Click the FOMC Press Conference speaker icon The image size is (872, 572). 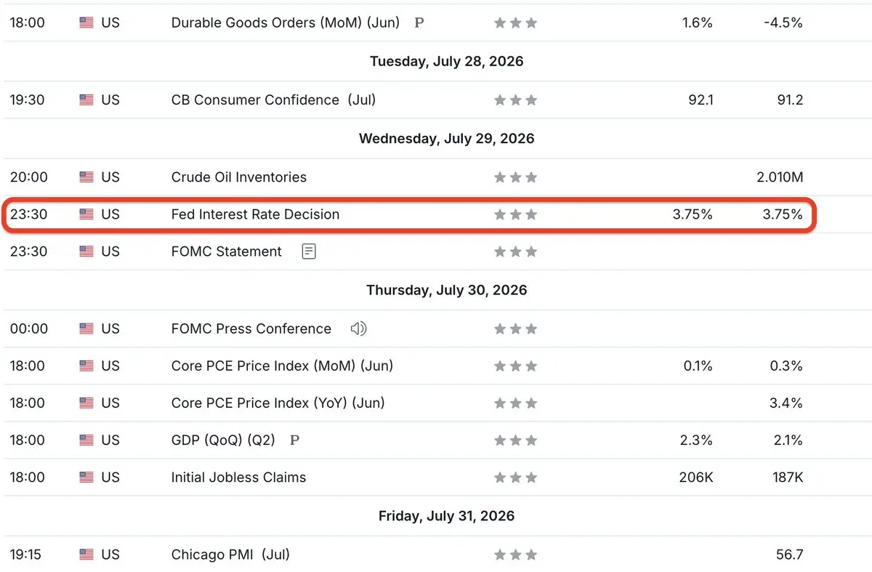(x=358, y=329)
